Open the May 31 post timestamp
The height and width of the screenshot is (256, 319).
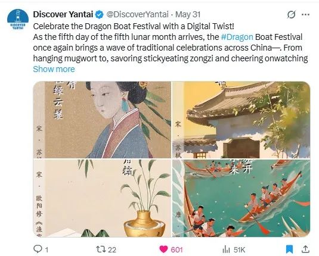(x=188, y=14)
